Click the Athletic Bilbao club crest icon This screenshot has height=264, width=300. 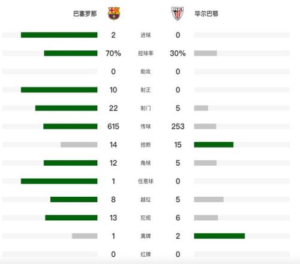[x=178, y=13]
